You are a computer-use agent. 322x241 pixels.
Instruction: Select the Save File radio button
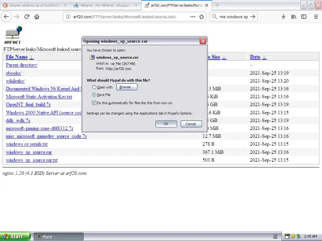[94, 95]
